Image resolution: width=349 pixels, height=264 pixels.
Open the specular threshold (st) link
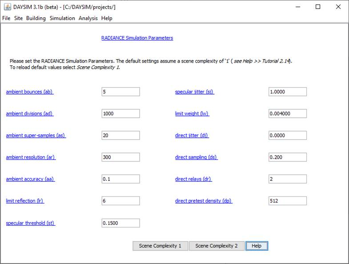(31, 223)
